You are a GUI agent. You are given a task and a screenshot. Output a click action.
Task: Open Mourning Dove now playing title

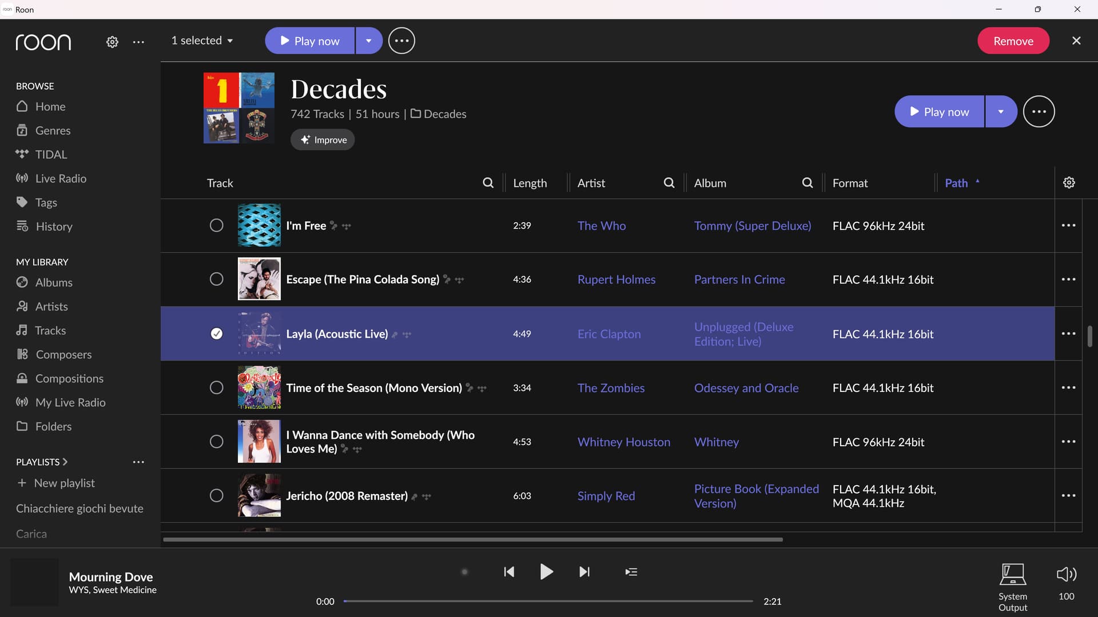(111, 576)
